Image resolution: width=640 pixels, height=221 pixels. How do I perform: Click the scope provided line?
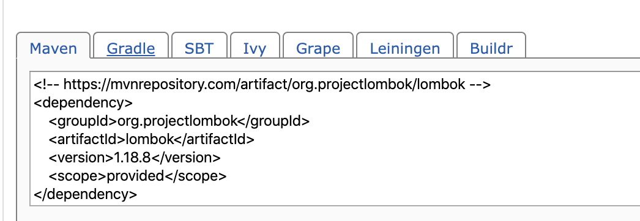[x=138, y=176]
